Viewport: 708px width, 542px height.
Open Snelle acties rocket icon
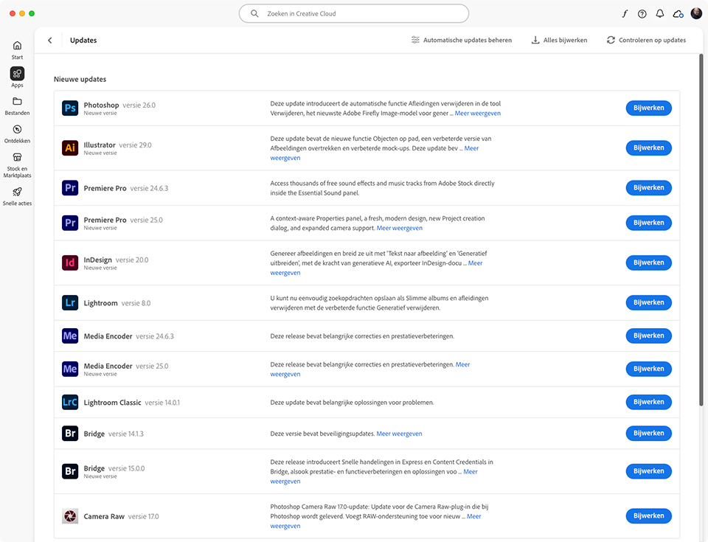[17, 192]
